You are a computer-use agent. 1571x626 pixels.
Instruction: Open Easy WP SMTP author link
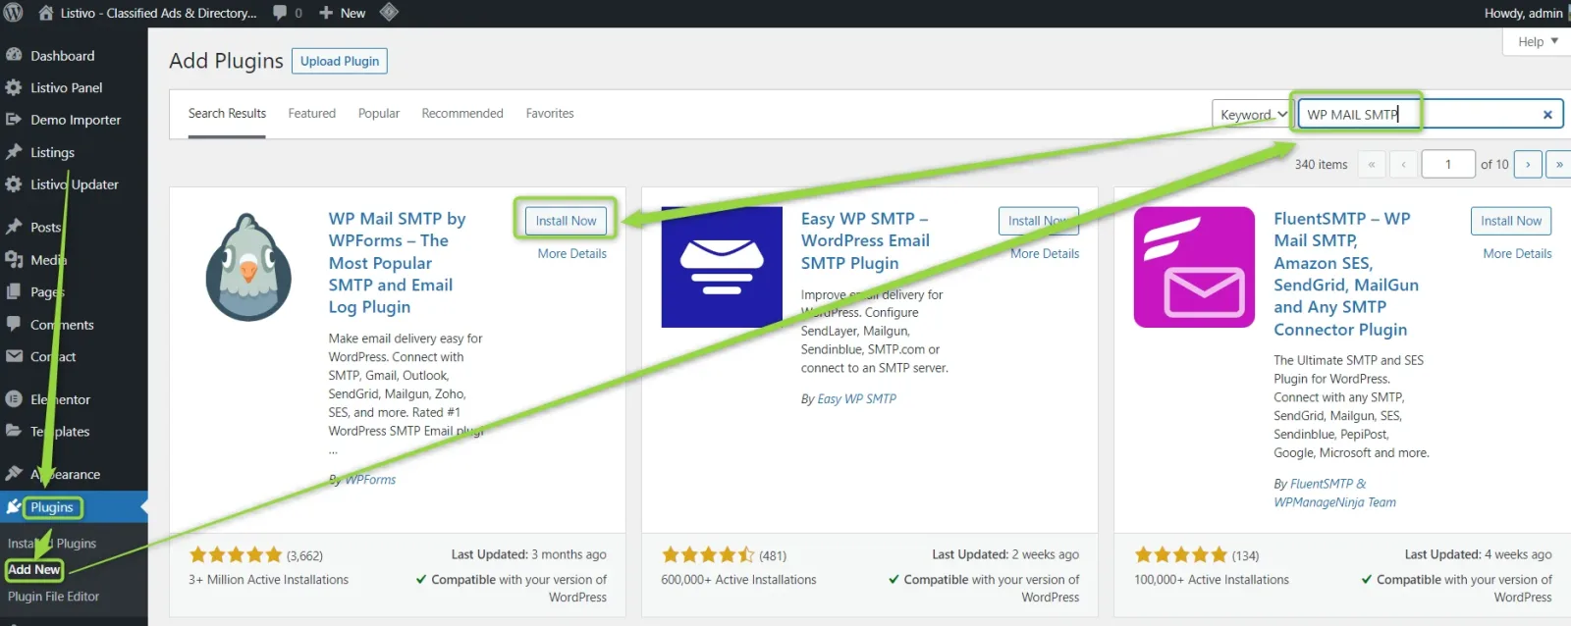(x=856, y=398)
